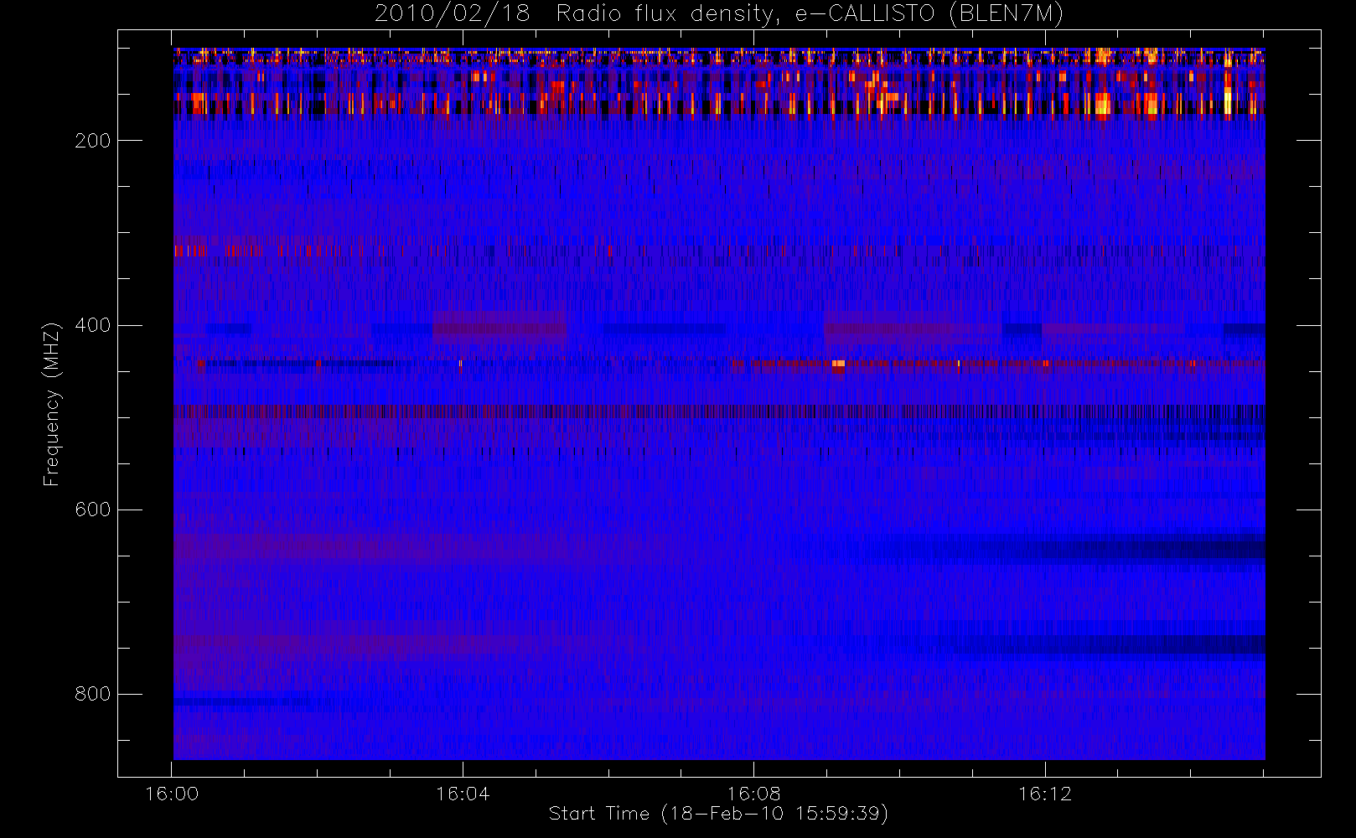Click the 'Frequency (MHZ)' axis label
This screenshot has height=838, width=1356.
[x=52, y=404]
